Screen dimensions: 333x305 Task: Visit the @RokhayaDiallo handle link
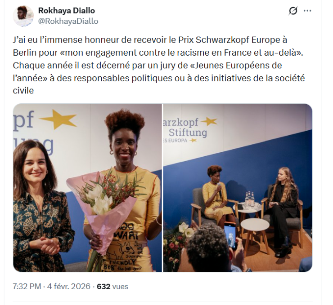(x=68, y=21)
